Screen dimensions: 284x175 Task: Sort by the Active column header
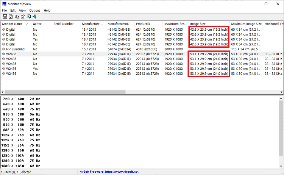[41, 24]
